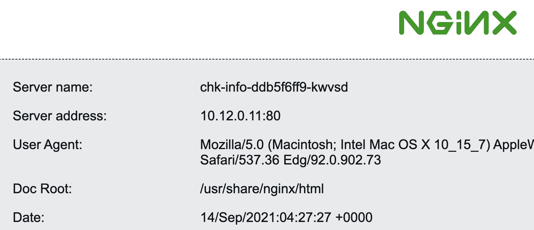Click the +0000 timezone offset

tap(354, 218)
